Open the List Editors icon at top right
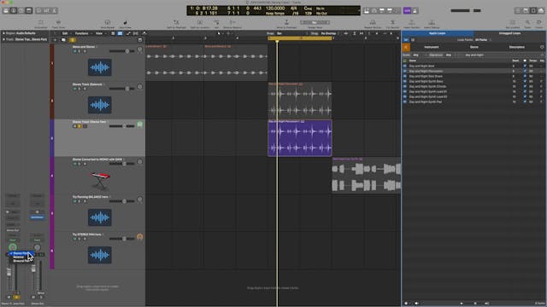 click(x=518, y=11)
